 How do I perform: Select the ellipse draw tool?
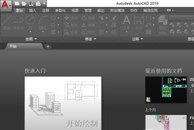tap(53, 25)
